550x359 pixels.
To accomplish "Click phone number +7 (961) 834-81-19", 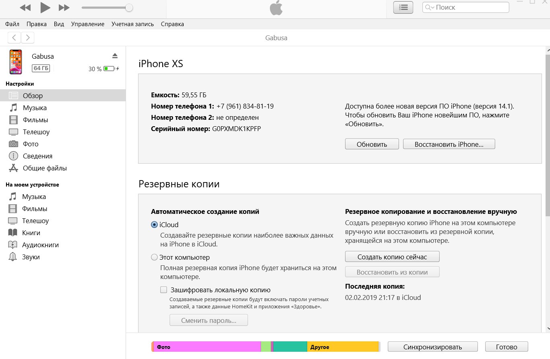I will [x=245, y=106].
